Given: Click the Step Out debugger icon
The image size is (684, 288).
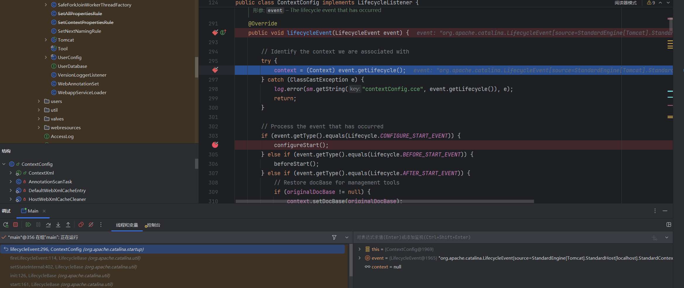Looking at the screenshot, I should tap(68, 225).
